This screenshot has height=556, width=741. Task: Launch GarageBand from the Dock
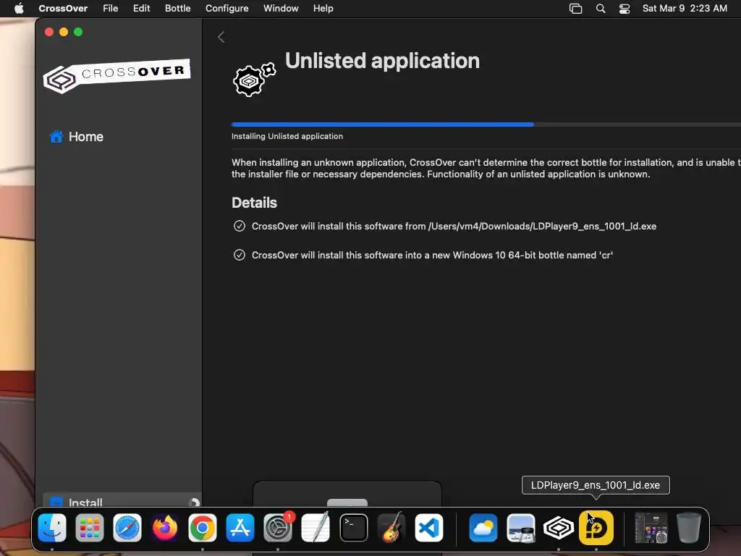coord(391,528)
